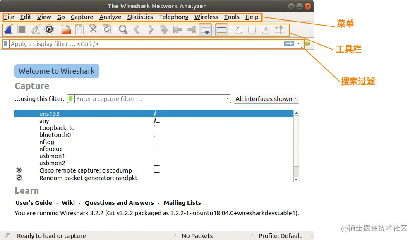
Task: Open Capture menu
Action: coord(82,17)
